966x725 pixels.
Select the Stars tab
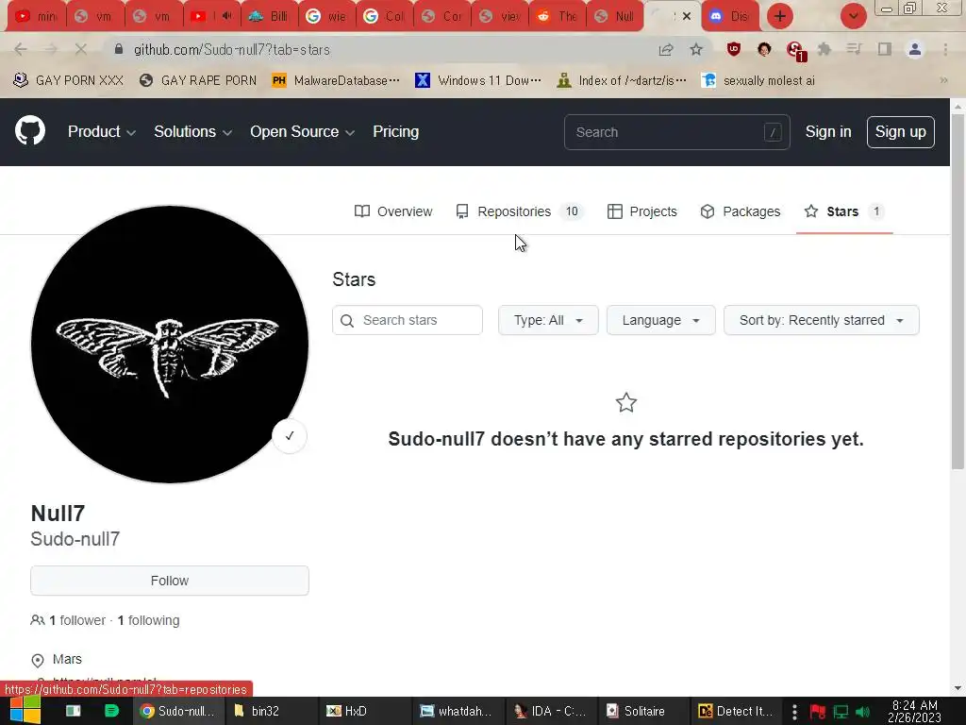point(844,211)
